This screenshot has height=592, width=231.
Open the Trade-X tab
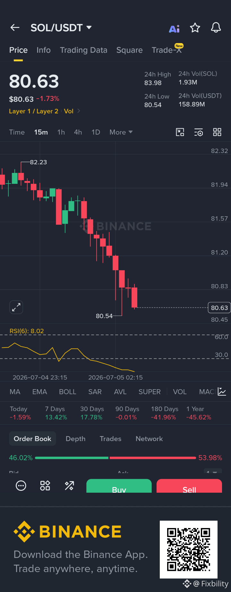pyautogui.click(x=167, y=50)
